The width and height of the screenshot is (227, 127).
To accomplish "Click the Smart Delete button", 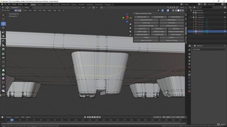I will (172, 20).
